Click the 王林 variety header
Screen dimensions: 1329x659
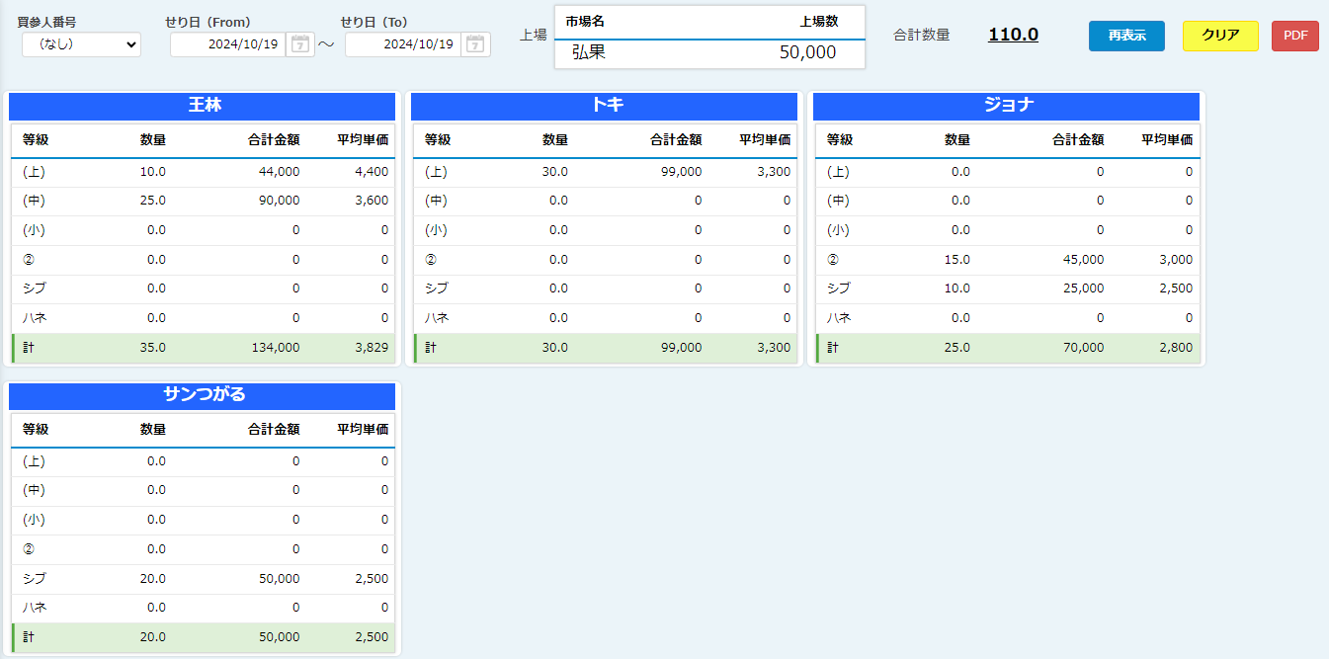203,106
